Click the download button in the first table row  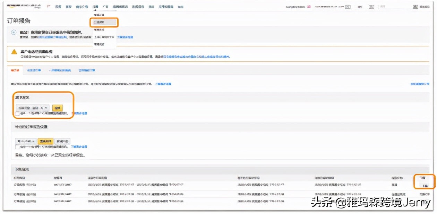(x=424, y=186)
